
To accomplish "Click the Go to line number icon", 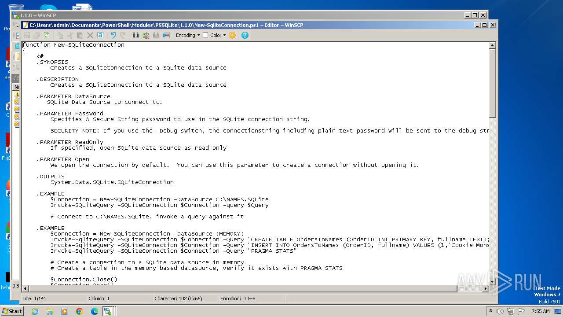I will (x=166, y=35).
